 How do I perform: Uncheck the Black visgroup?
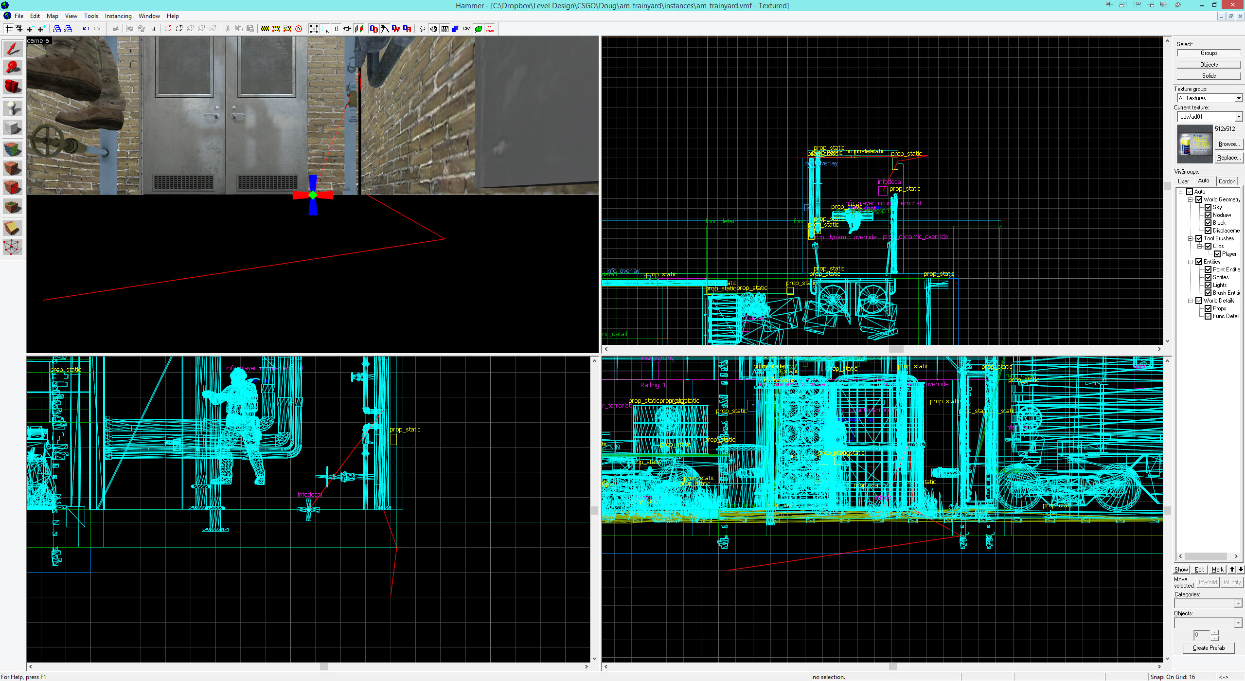coord(1208,223)
